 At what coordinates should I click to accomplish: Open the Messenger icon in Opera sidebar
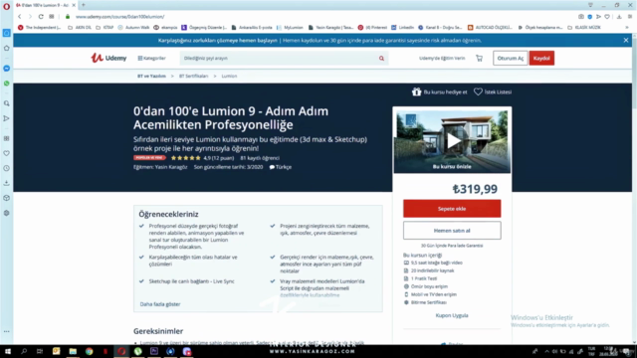click(7, 69)
